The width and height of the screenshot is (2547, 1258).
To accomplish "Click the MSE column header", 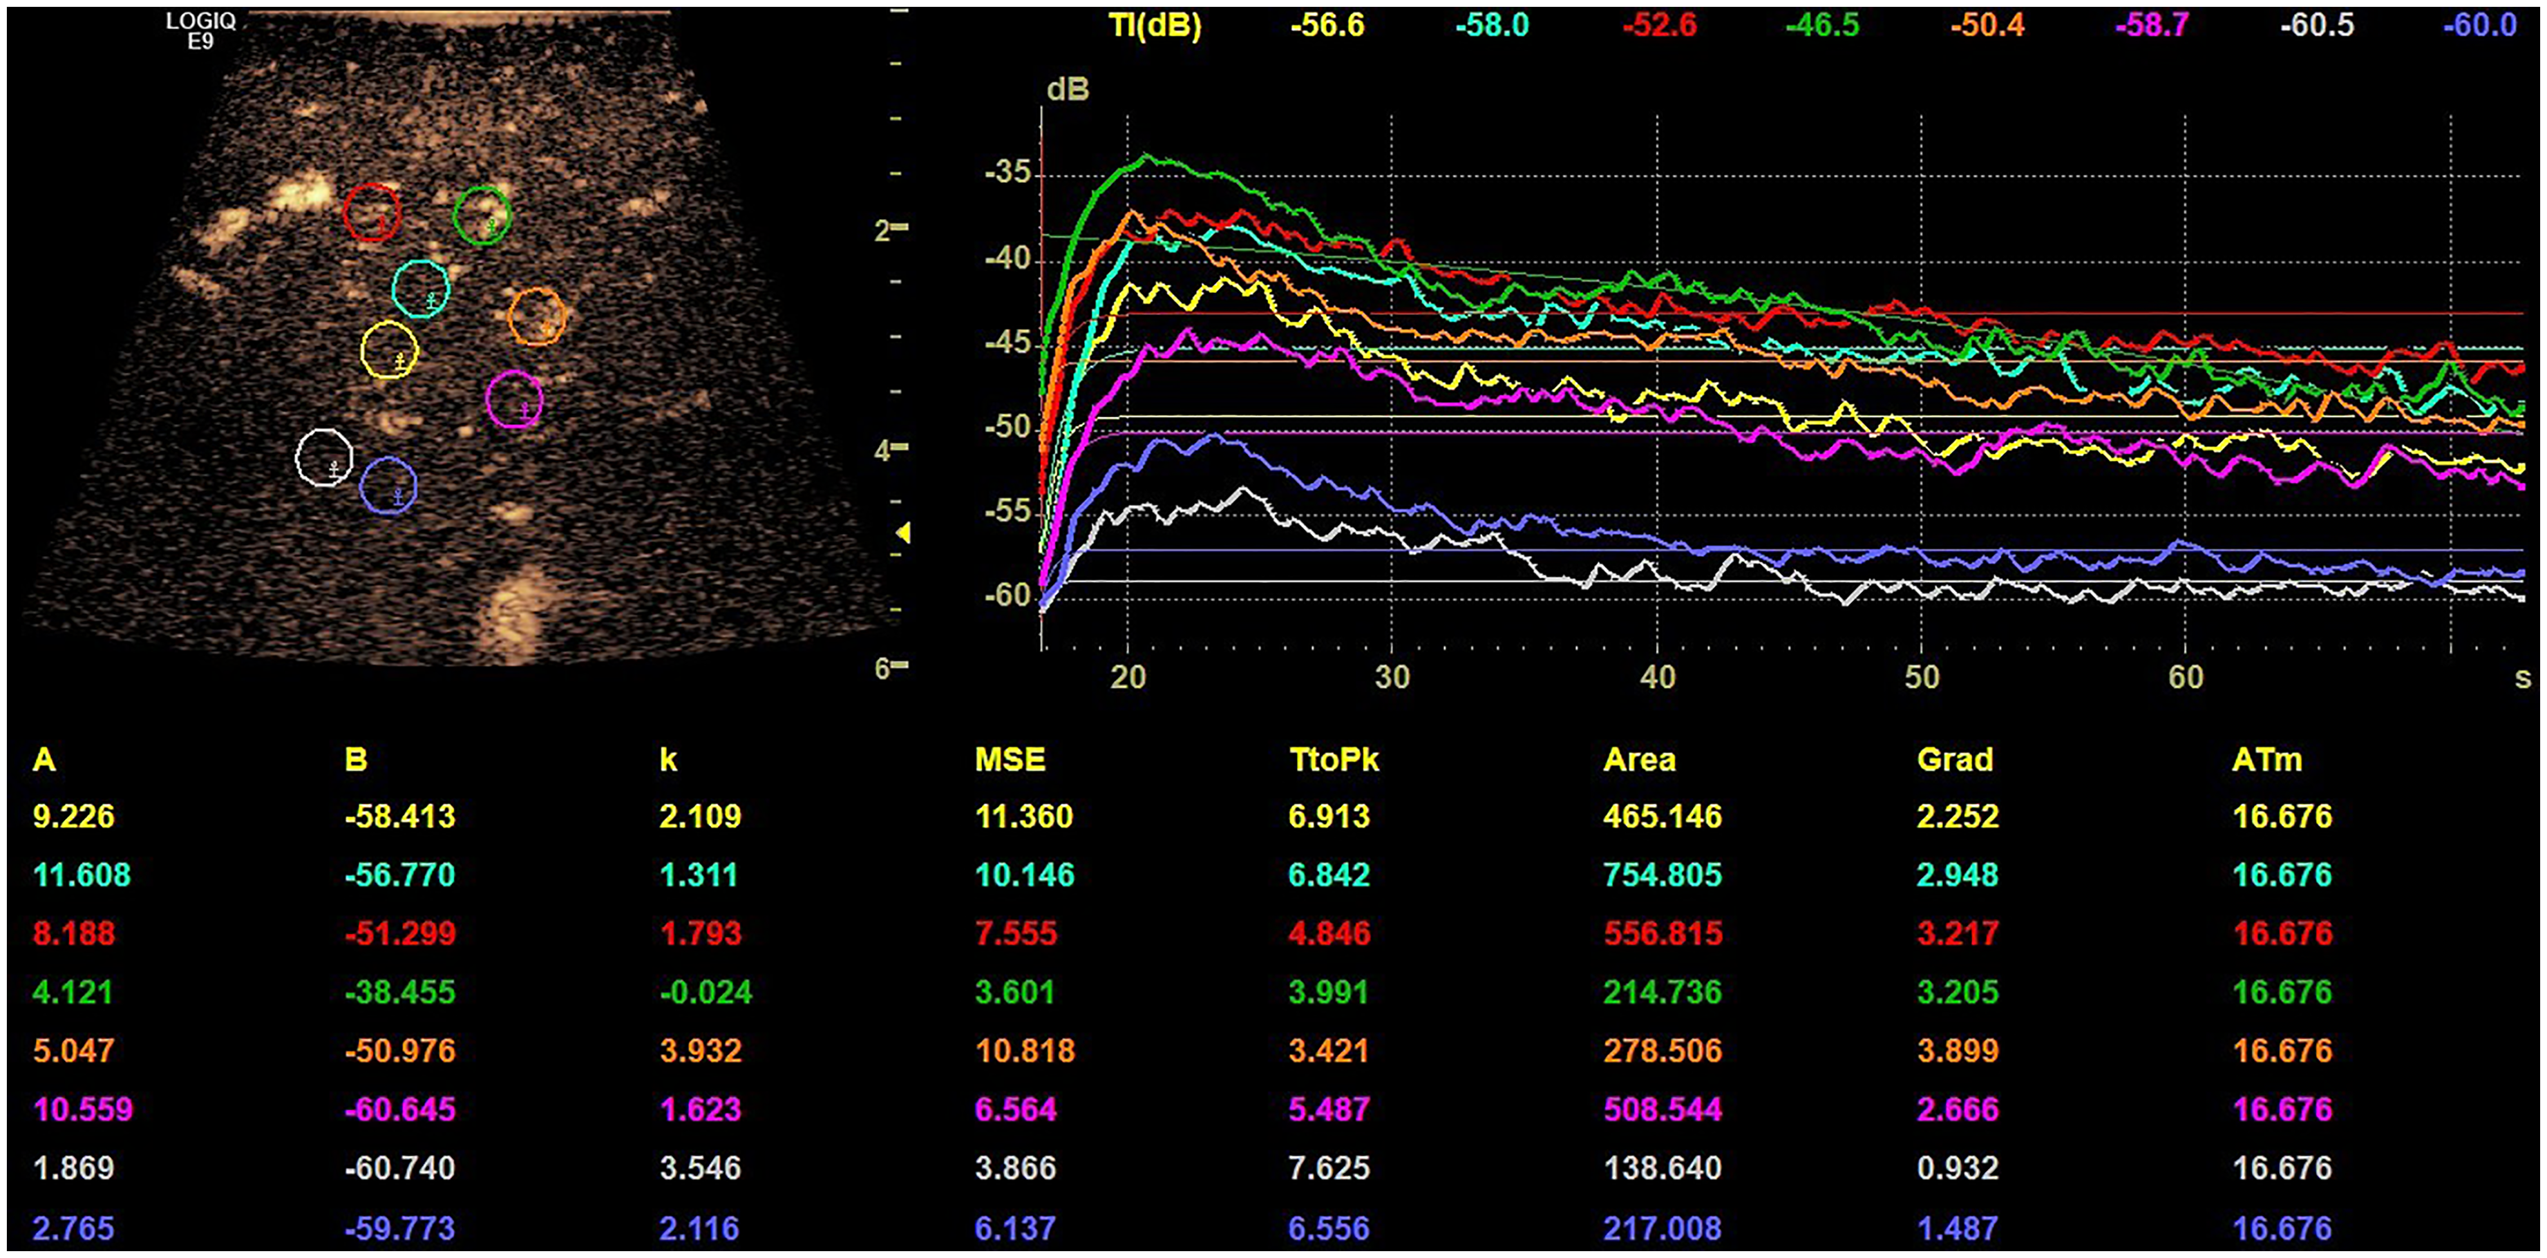I will (1010, 760).
